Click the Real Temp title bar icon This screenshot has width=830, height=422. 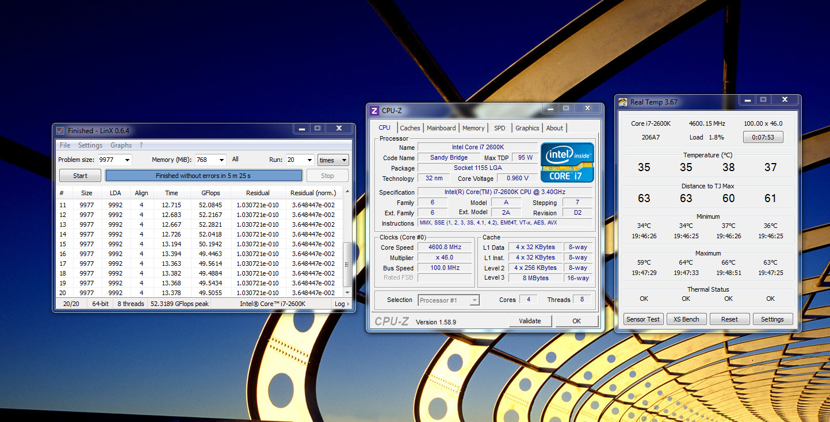(623, 102)
